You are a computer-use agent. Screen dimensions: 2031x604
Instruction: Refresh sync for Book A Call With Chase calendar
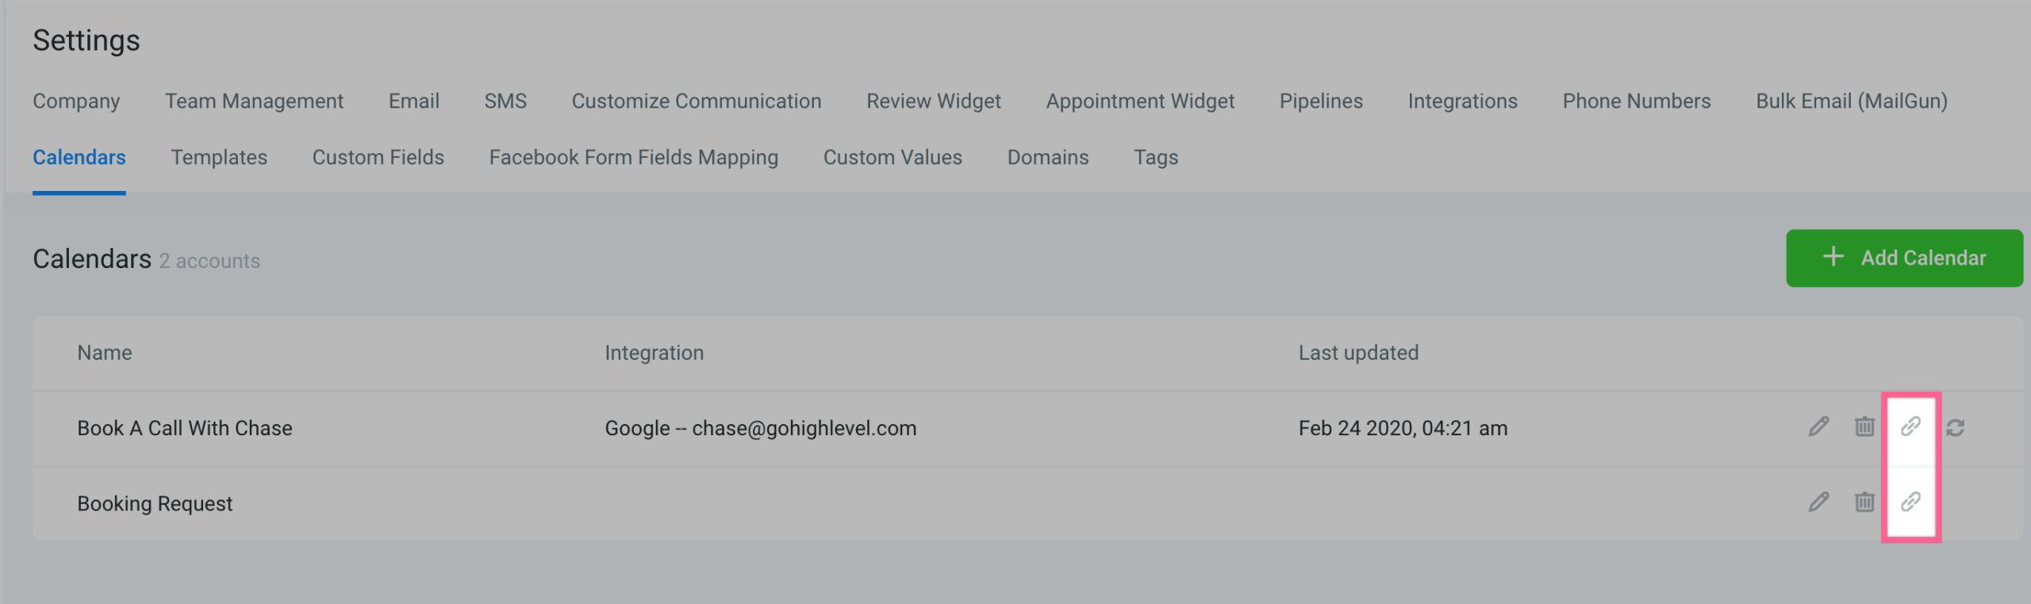click(x=1956, y=426)
